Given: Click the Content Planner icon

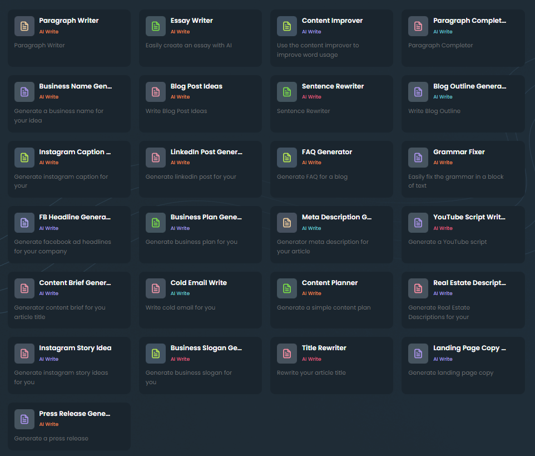Looking at the screenshot, I should pos(287,288).
